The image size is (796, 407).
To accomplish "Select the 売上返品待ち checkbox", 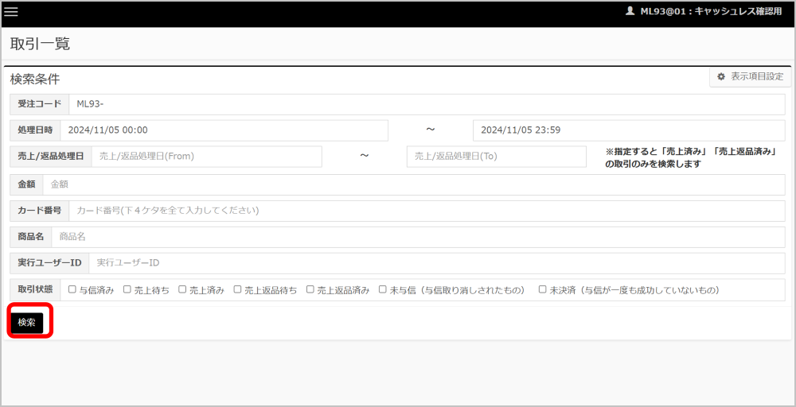I will pos(237,290).
